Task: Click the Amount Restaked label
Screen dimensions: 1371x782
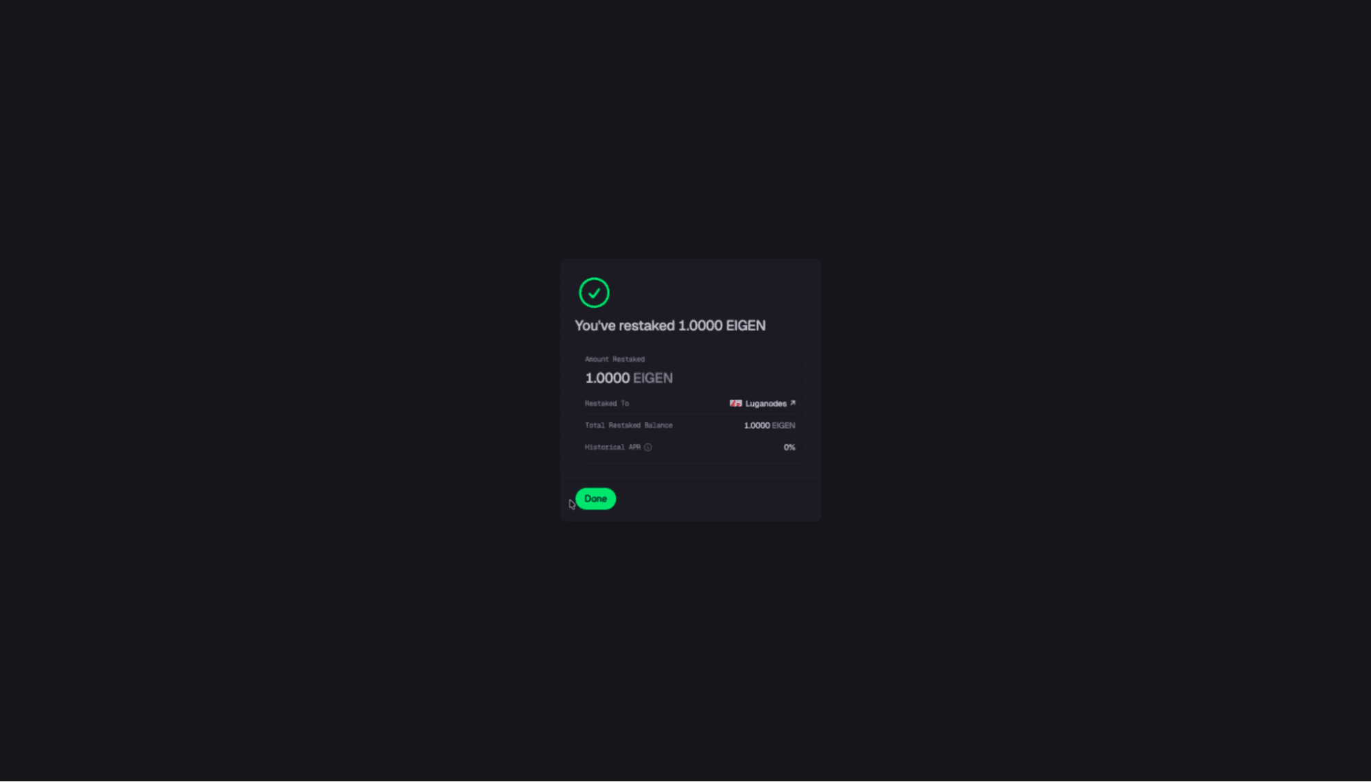Action: click(615, 359)
